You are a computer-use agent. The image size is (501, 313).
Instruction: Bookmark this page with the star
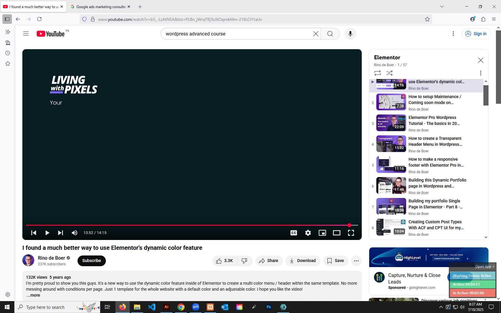[427, 19]
